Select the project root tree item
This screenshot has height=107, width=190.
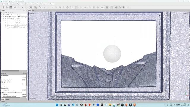(10, 15)
